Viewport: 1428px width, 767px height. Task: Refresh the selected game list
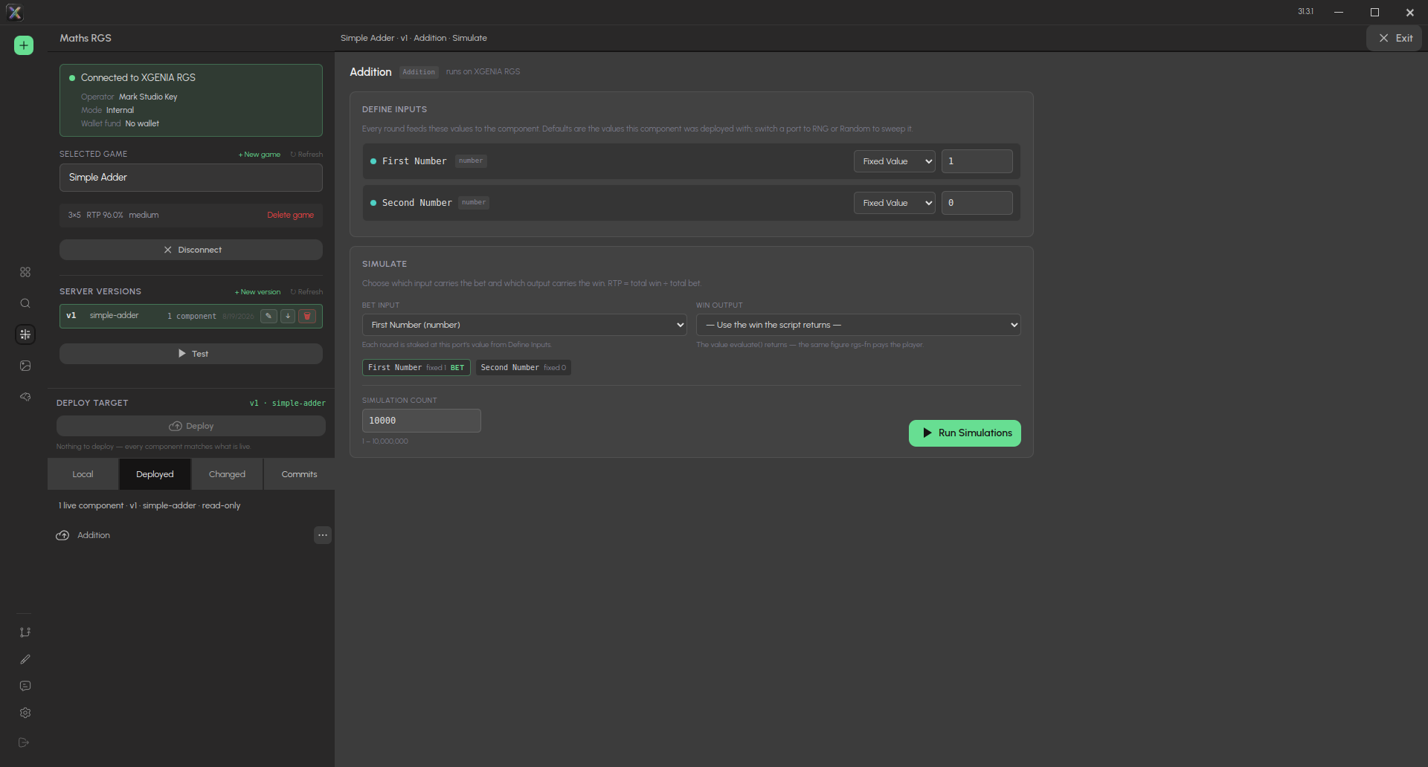[306, 155]
